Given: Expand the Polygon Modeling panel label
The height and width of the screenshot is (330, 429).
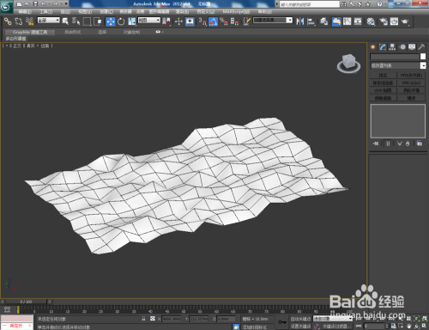Looking at the screenshot, I should coord(15,39).
